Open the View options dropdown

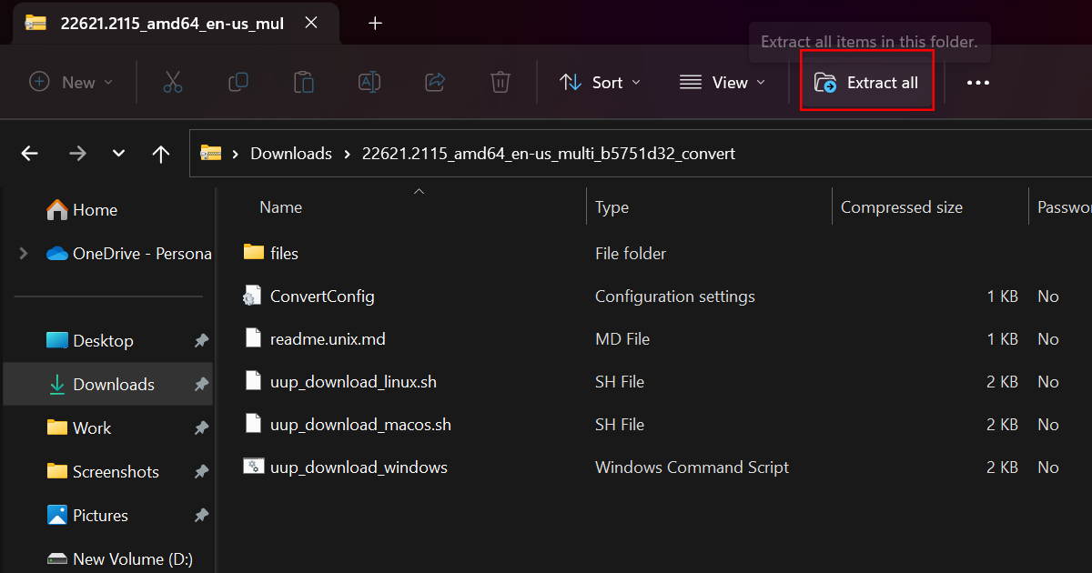click(x=723, y=83)
